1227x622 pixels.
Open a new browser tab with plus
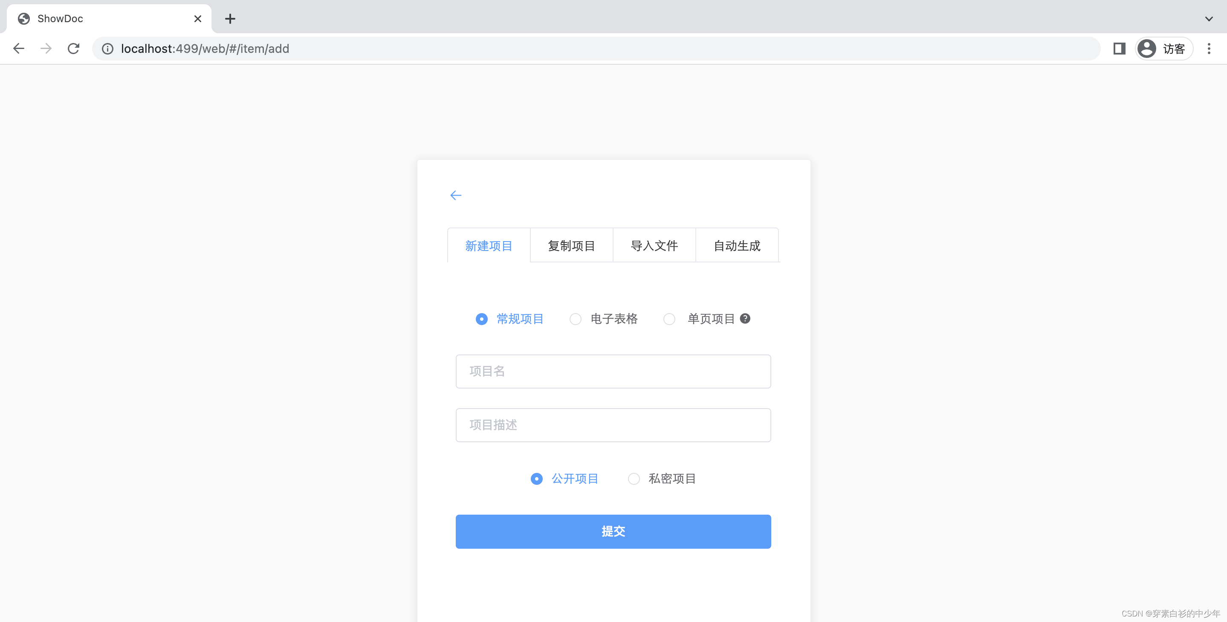coord(230,19)
